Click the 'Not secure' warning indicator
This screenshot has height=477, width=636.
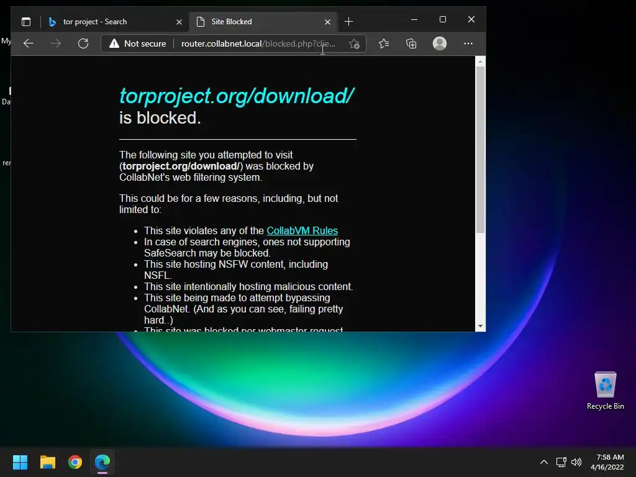pos(138,43)
